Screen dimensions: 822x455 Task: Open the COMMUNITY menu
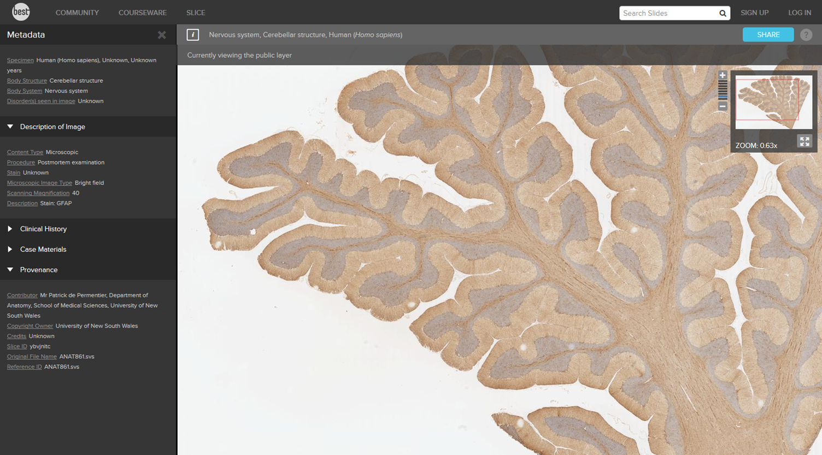[x=77, y=13]
